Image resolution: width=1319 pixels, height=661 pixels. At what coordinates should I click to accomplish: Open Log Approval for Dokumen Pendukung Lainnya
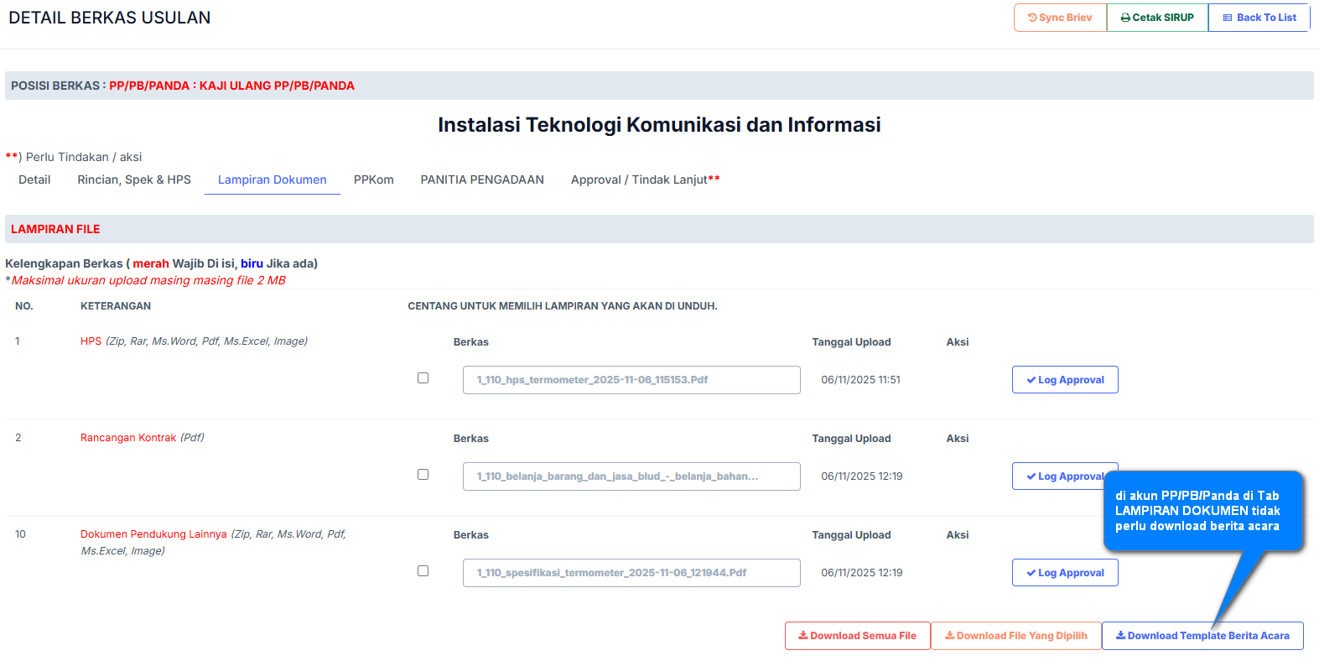1065,573
